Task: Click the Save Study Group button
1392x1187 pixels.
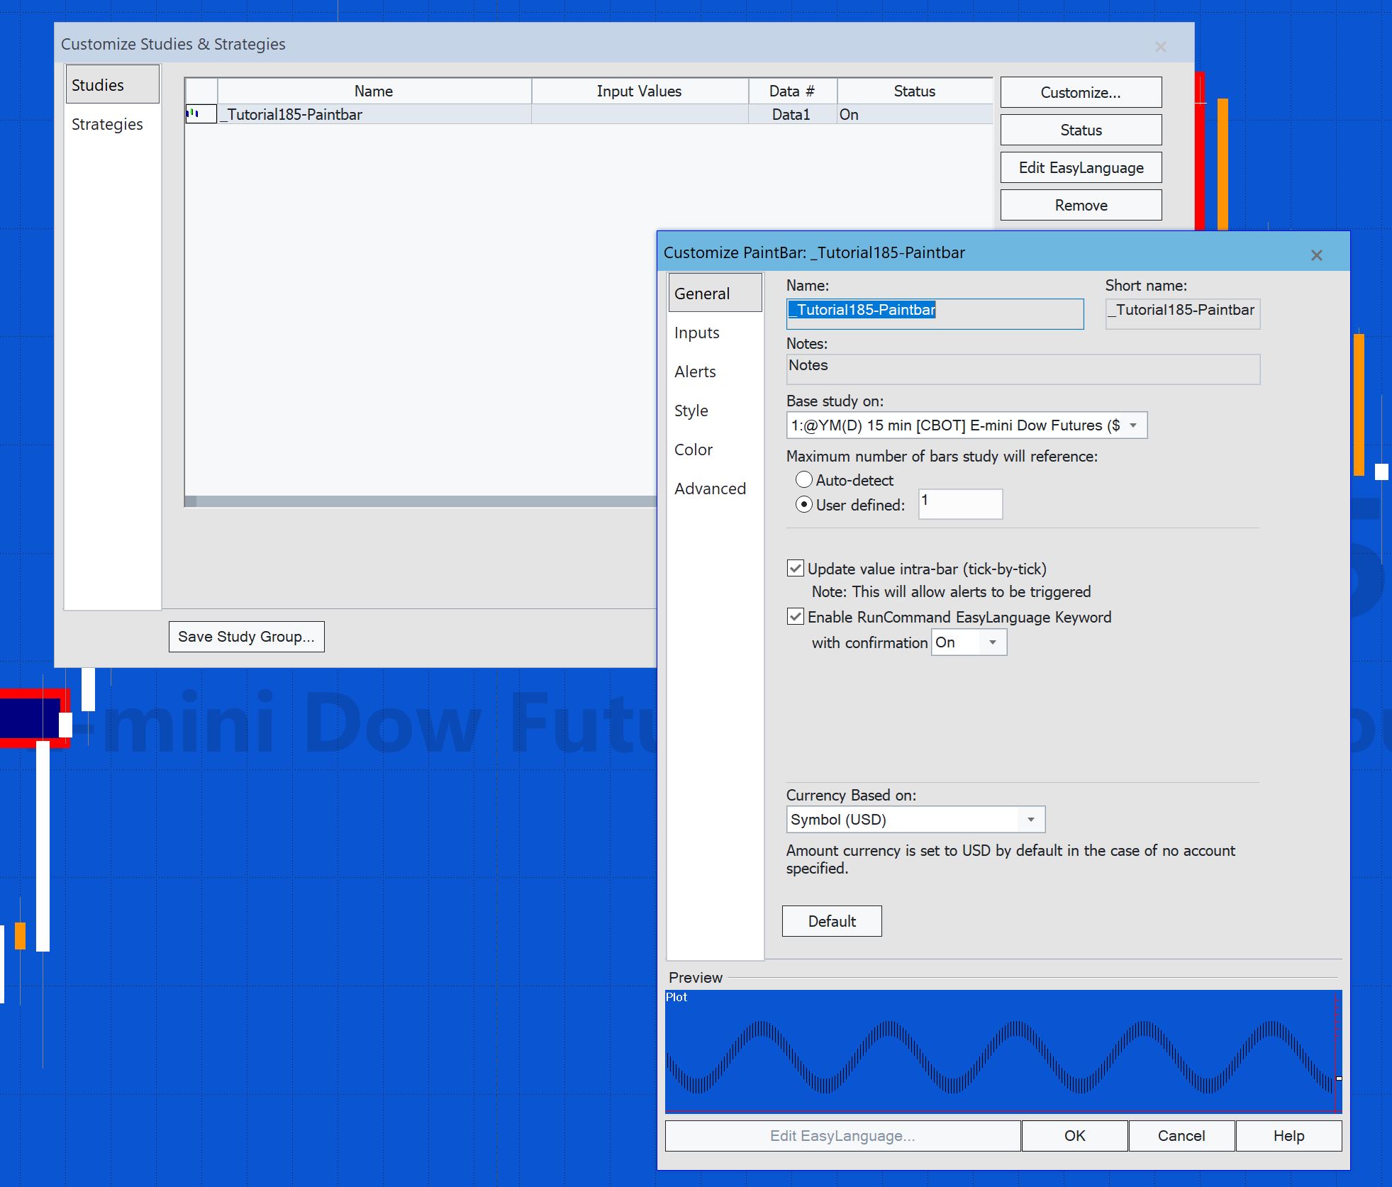Action: 246,636
